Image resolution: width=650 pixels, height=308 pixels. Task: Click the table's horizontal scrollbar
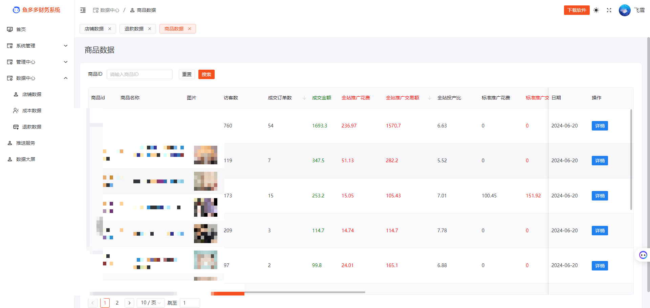coord(305,292)
